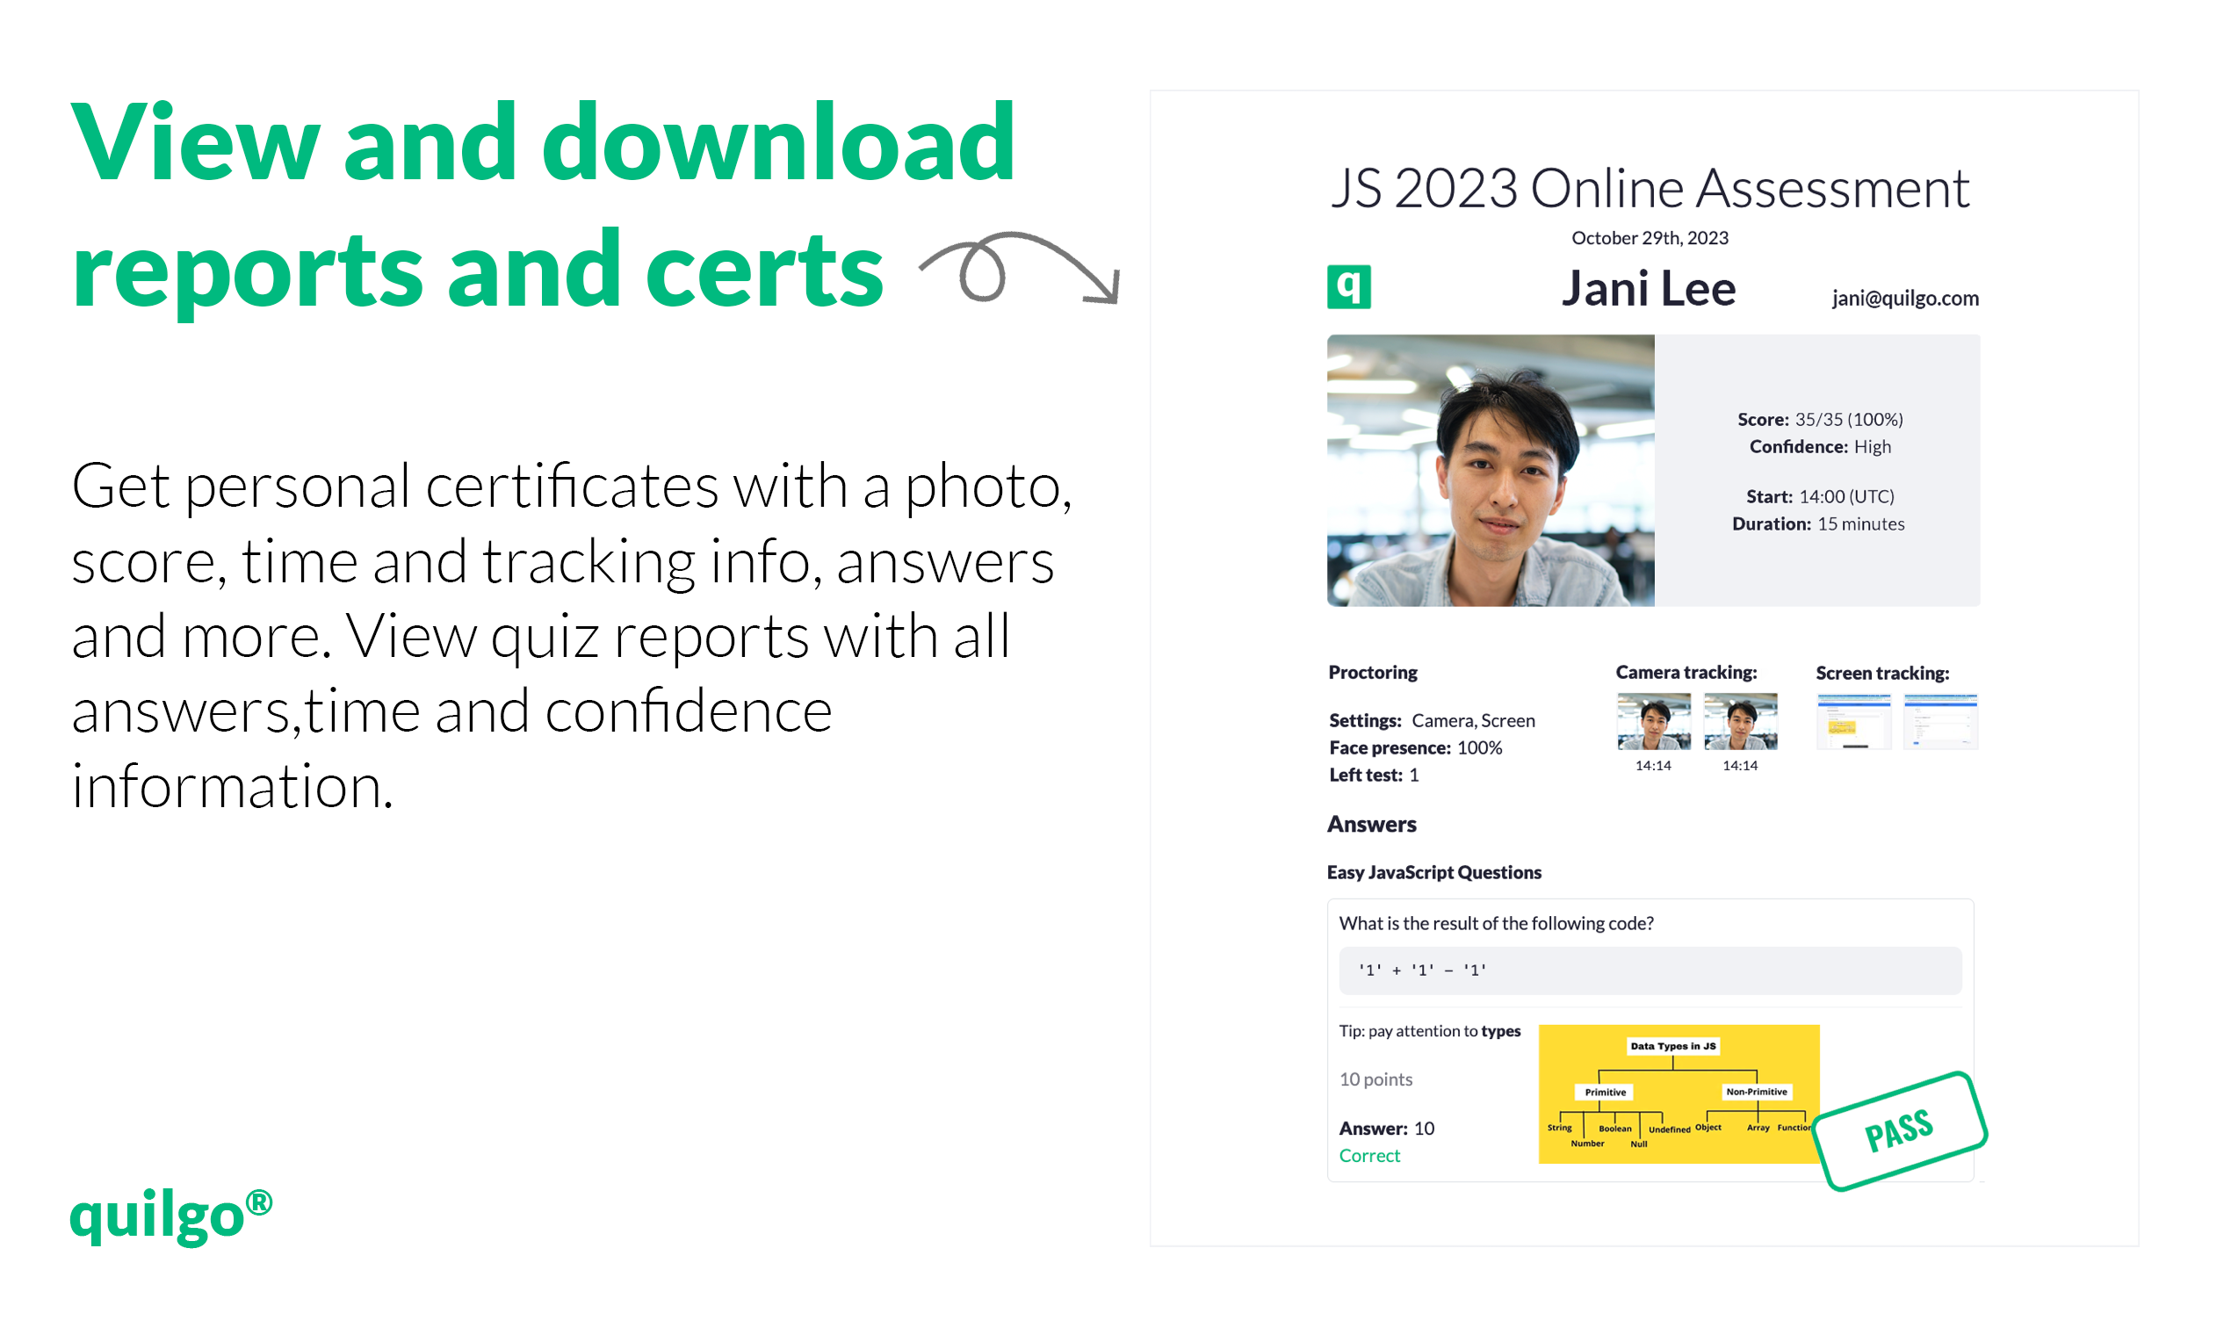Click the date 'October 29th, 2023'
Screen dimensions: 2231x1335
(x=1650, y=237)
